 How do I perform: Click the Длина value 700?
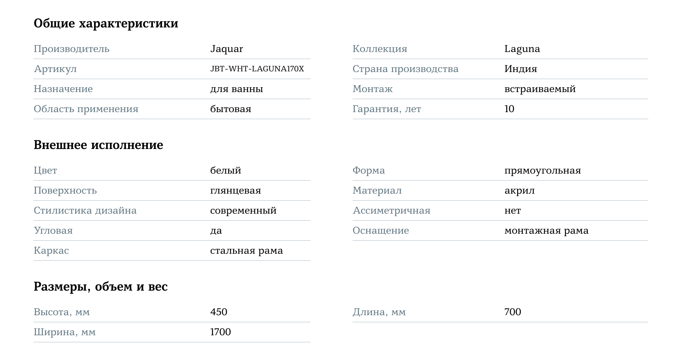[x=513, y=312]
